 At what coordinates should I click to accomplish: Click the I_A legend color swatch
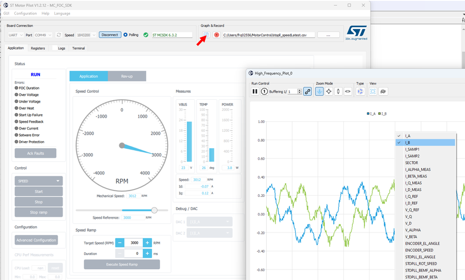point(368,114)
